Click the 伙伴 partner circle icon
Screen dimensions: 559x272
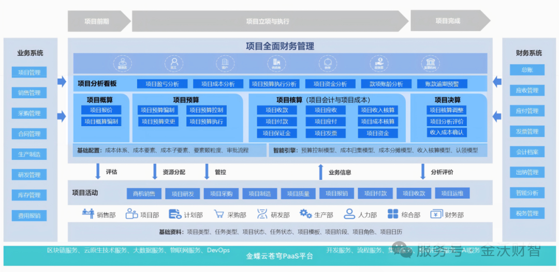[328, 64]
